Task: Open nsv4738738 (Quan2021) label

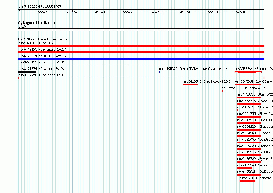Action: tap(255, 94)
